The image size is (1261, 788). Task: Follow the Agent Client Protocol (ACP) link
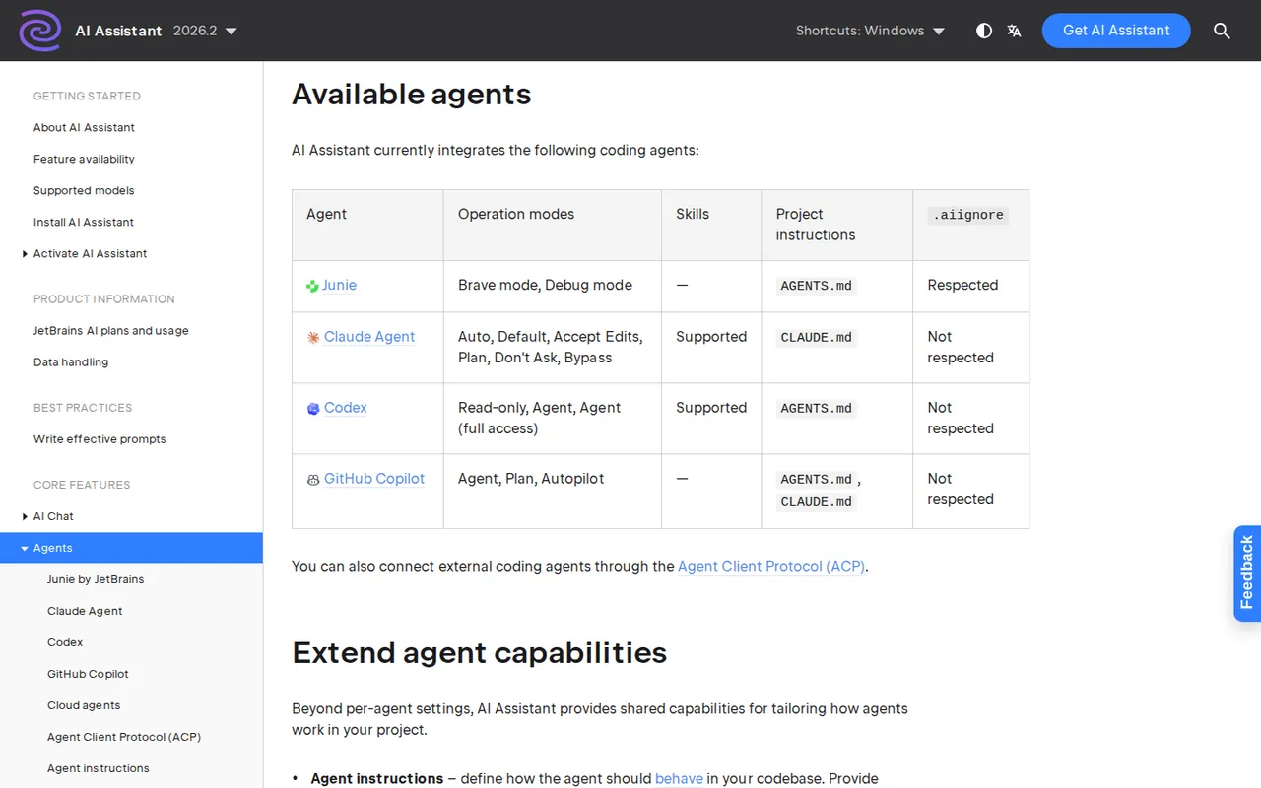(771, 566)
